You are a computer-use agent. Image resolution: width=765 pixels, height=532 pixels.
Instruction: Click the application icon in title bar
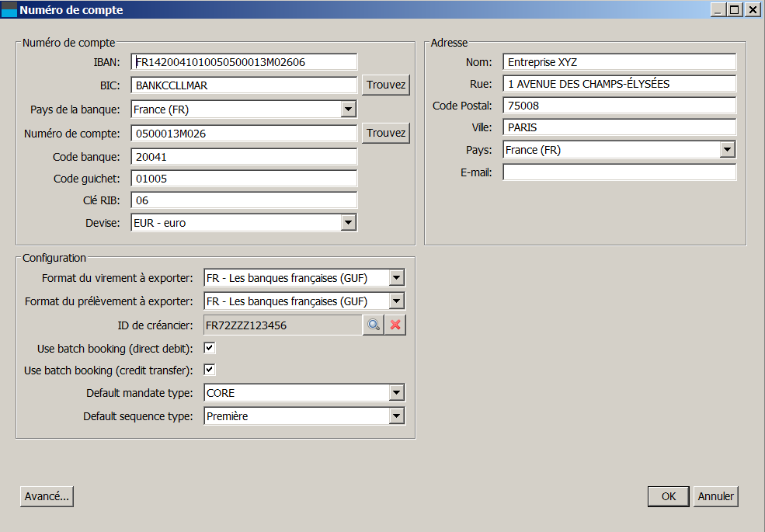[9, 10]
